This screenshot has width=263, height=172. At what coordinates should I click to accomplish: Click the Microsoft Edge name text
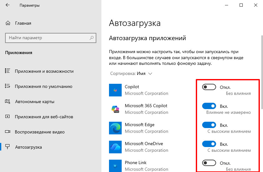pos(139,125)
